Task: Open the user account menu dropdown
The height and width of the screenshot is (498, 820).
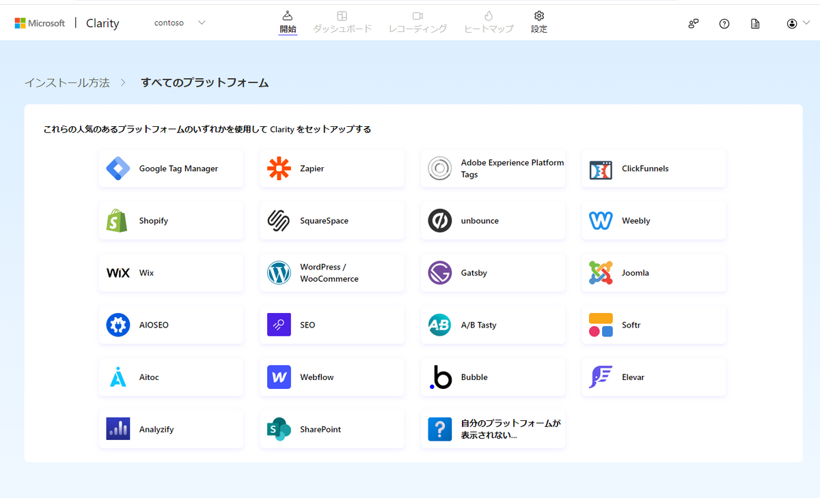Action: [x=798, y=23]
